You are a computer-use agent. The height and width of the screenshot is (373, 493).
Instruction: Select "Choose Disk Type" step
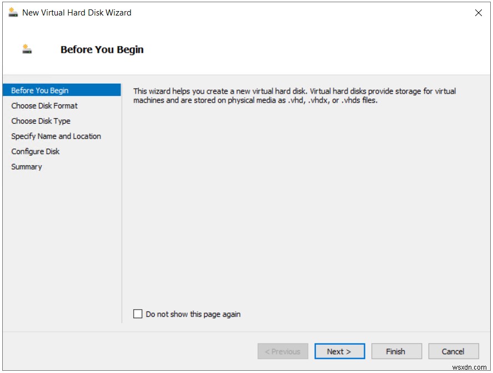42,121
